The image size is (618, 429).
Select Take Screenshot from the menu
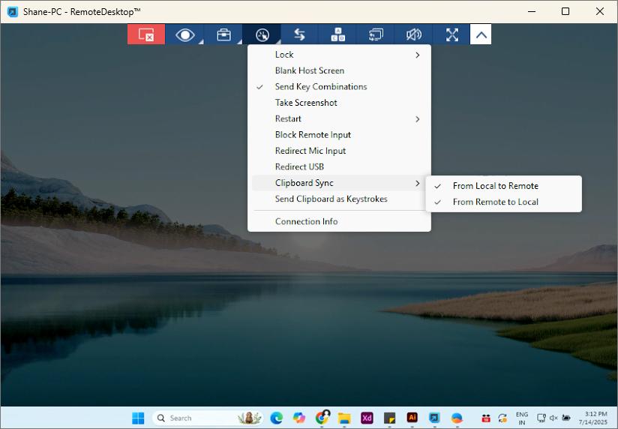pos(306,103)
